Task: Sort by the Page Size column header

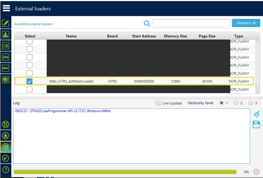Action: (207, 36)
